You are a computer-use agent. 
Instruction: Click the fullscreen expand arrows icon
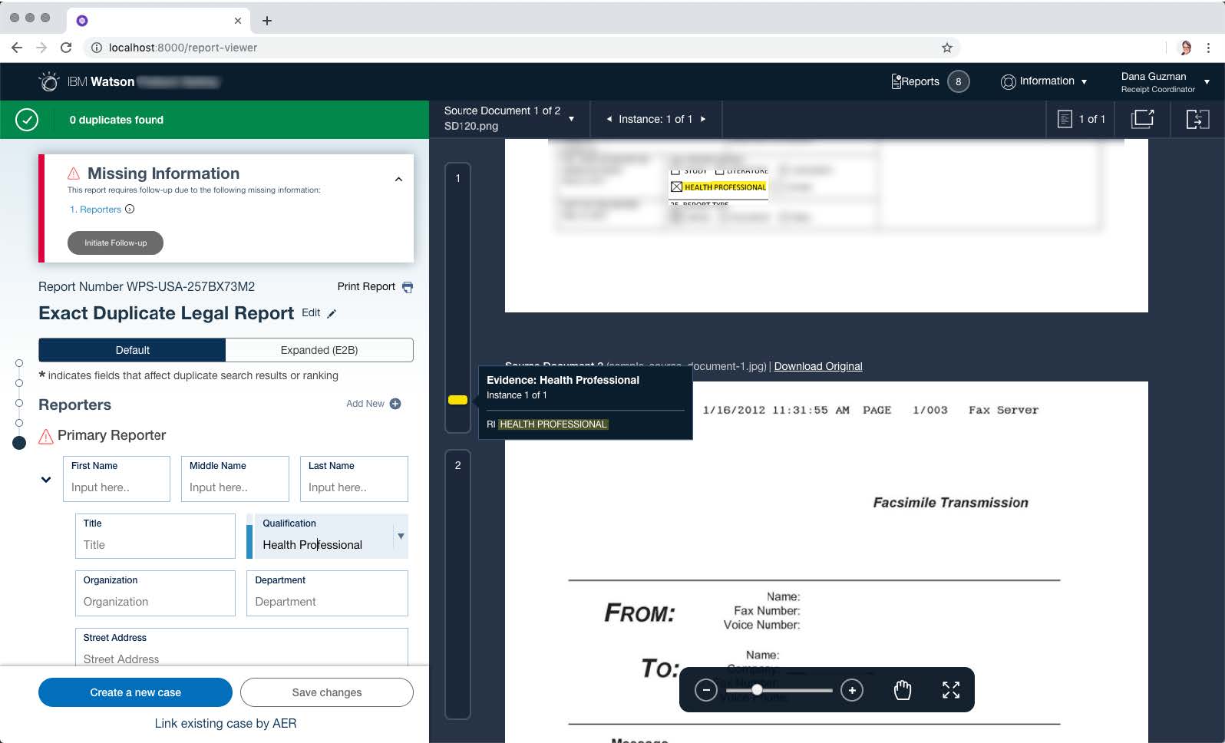951,690
